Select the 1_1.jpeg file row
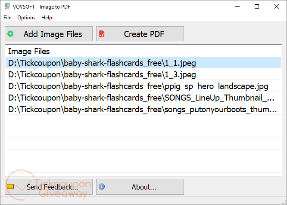Viewport: 287px width, 205px height. [143, 63]
